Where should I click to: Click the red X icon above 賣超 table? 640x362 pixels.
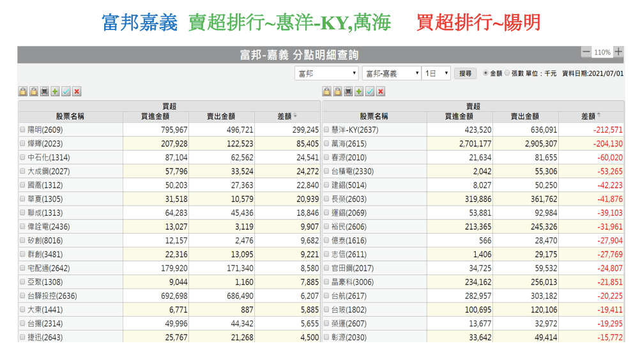point(381,92)
